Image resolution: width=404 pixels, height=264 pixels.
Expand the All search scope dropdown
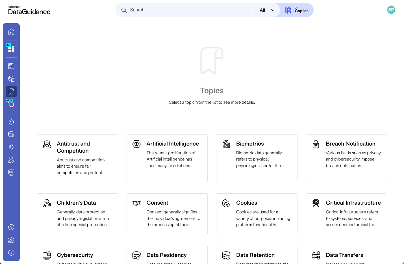(267, 10)
